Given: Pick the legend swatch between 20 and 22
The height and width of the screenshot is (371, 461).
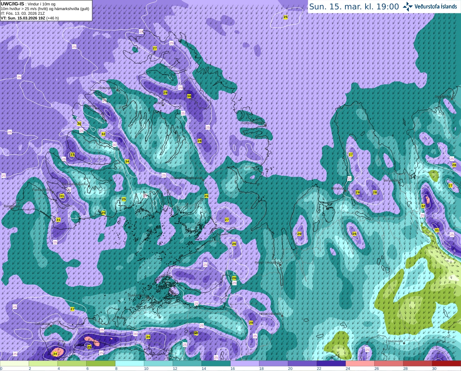Looking at the screenshot, I should point(303,363).
